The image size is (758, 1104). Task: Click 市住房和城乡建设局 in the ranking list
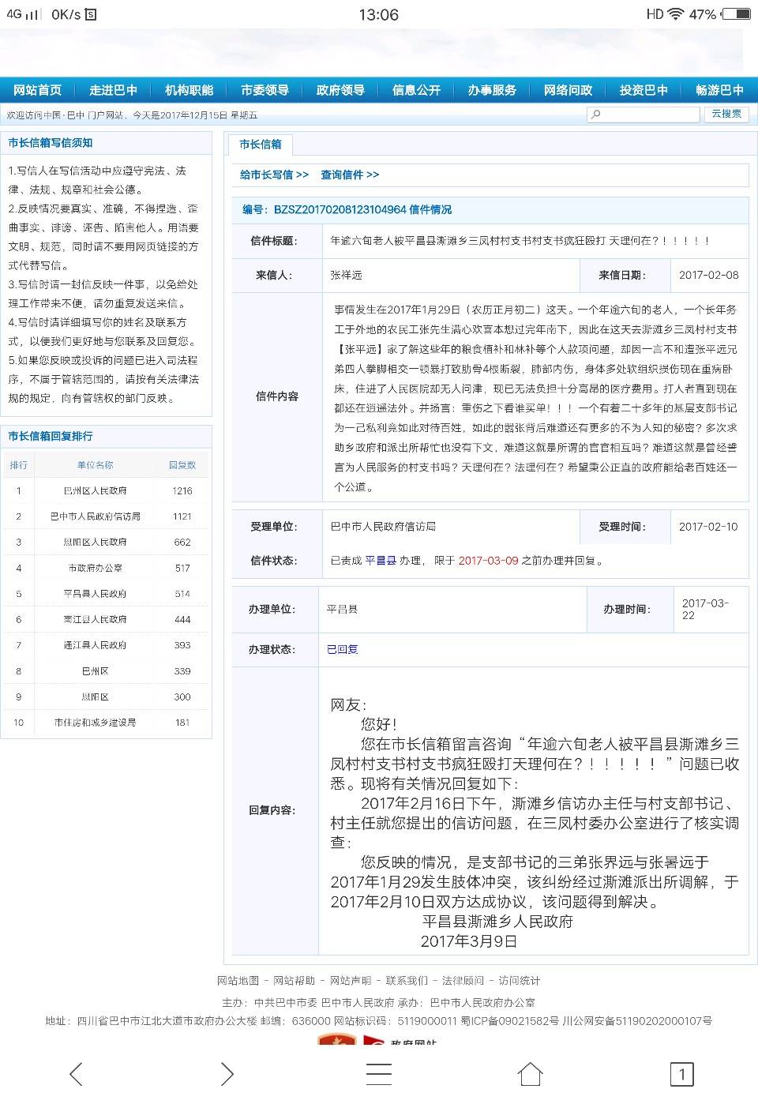coord(95,723)
